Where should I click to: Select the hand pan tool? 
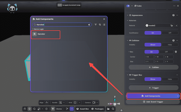click(25, 109)
